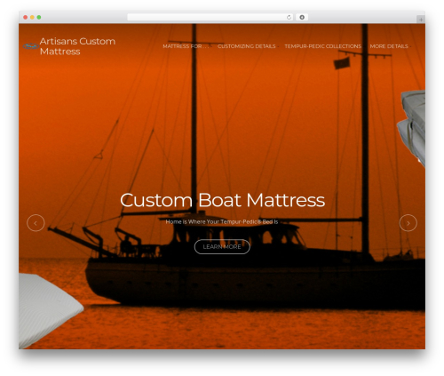Open the Customizing Details menu
This screenshot has width=444, height=376.
247,46
